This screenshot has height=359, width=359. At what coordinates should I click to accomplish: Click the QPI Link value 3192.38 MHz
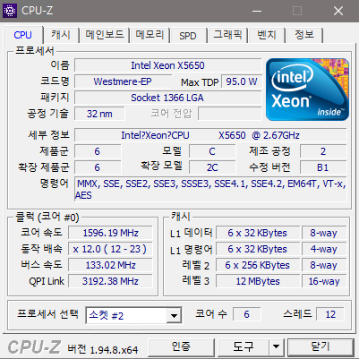110,281
